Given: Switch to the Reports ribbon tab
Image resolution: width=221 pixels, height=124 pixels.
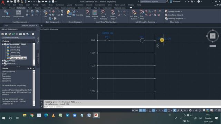Looking at the screenshot, I should pyautogui.click(x=38, y=8).
